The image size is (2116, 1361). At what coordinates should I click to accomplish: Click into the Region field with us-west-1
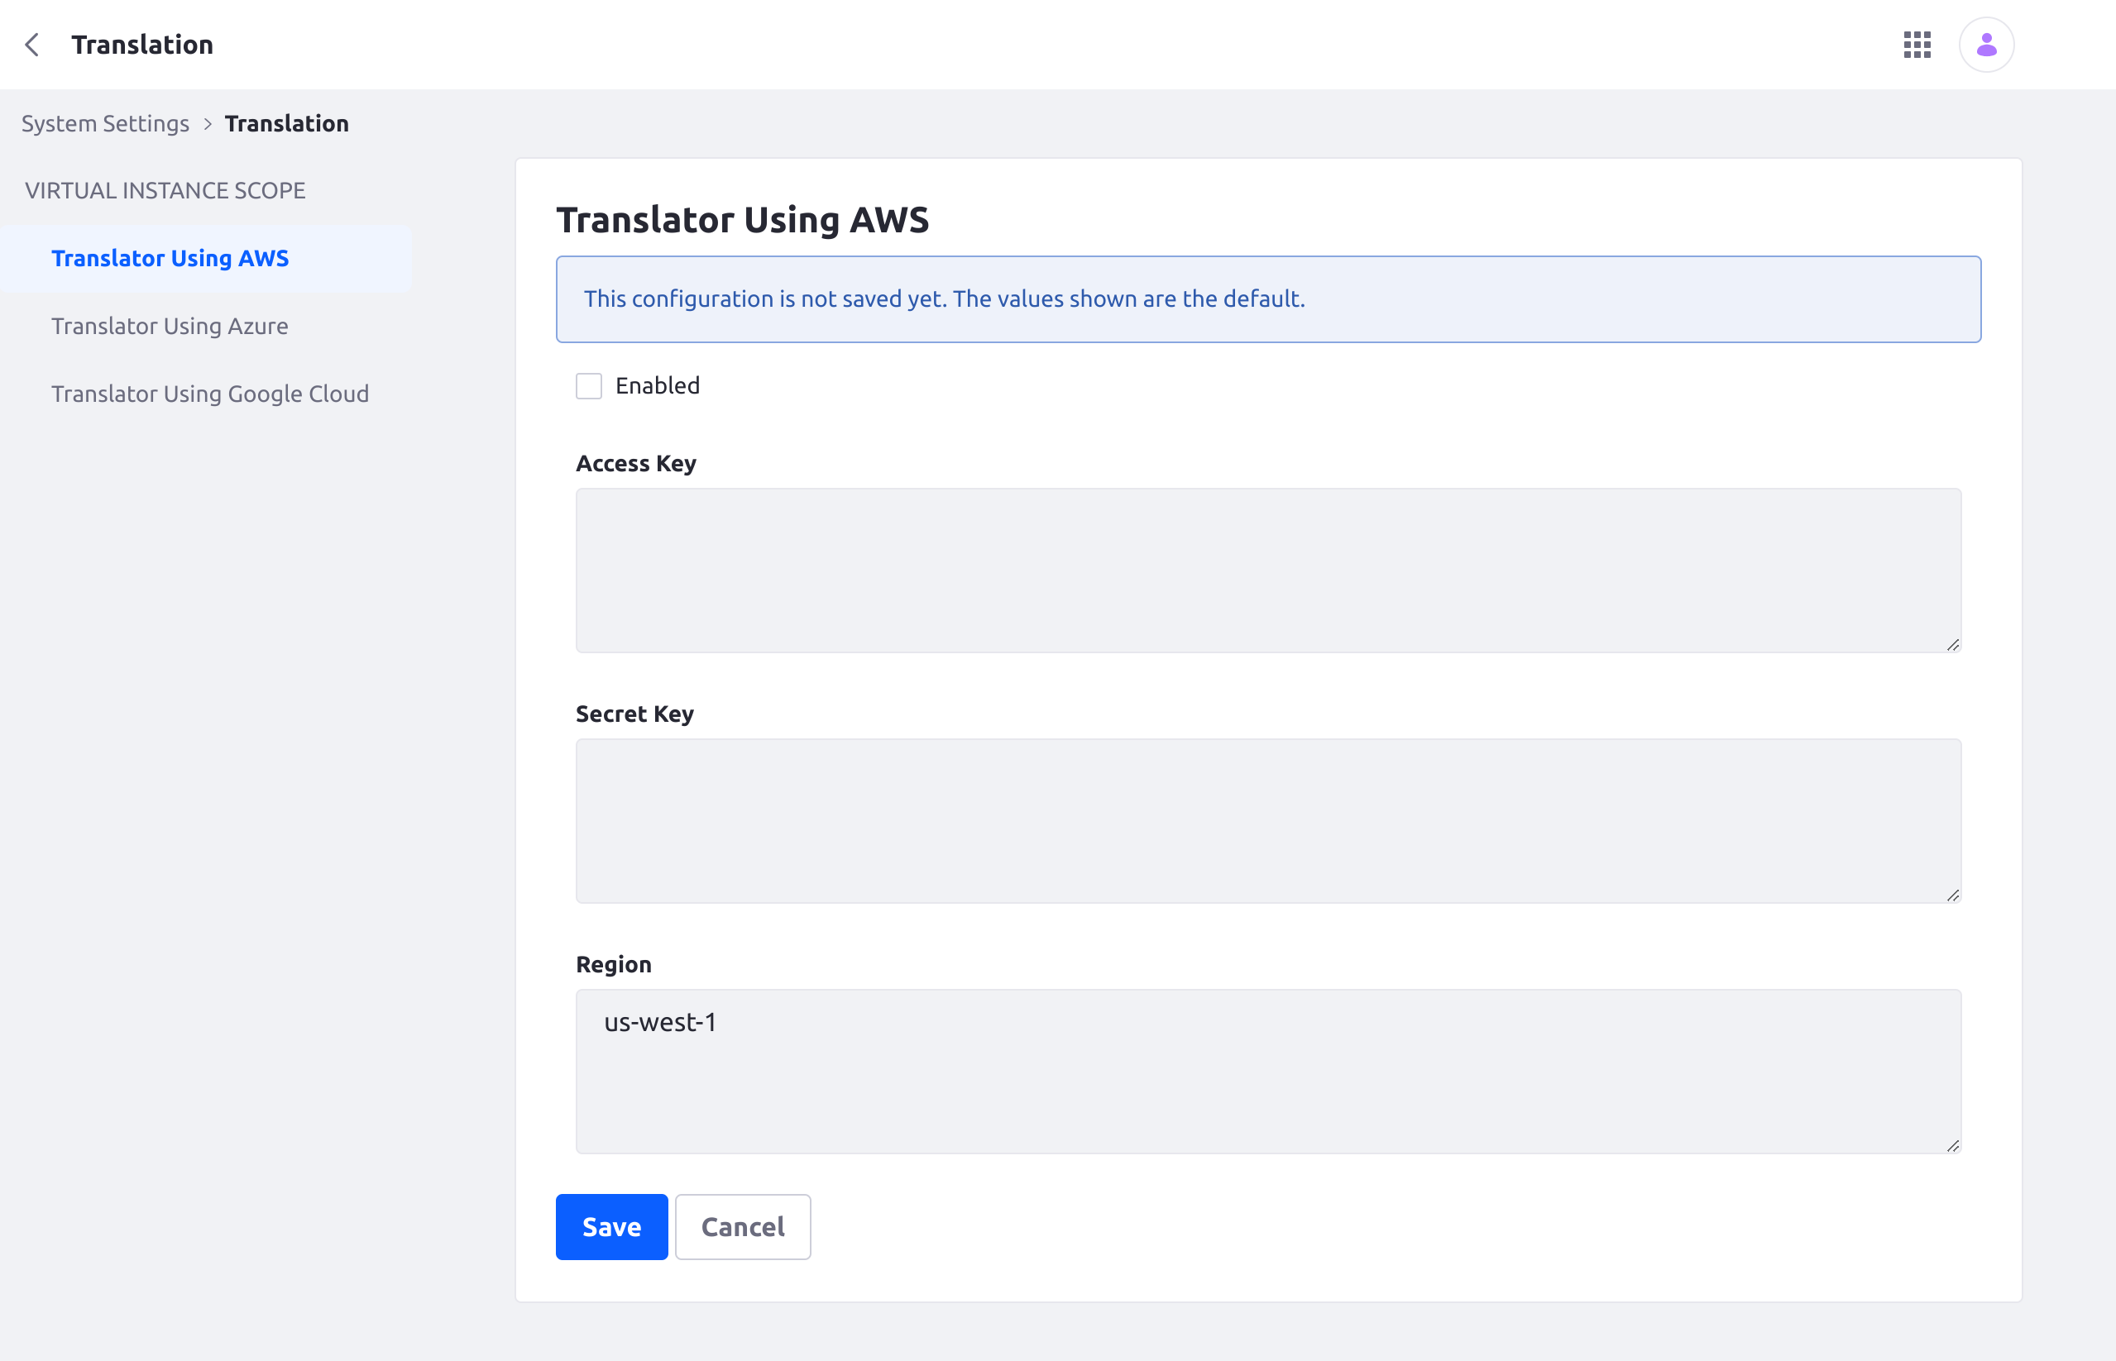pos(1268,1071)
